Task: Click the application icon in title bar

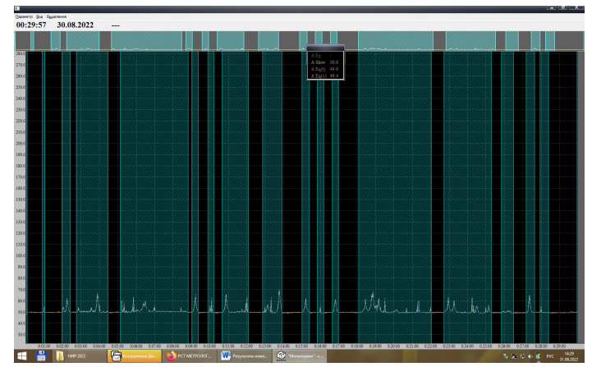Action: pyautogui.click(x=17, y=8)
